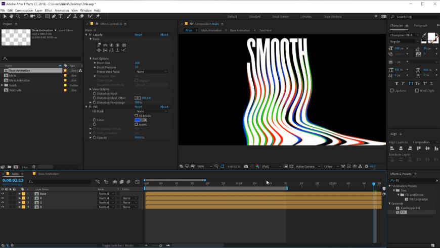
Task: Select the Horizontal Type tool
Action: [60, 16]
